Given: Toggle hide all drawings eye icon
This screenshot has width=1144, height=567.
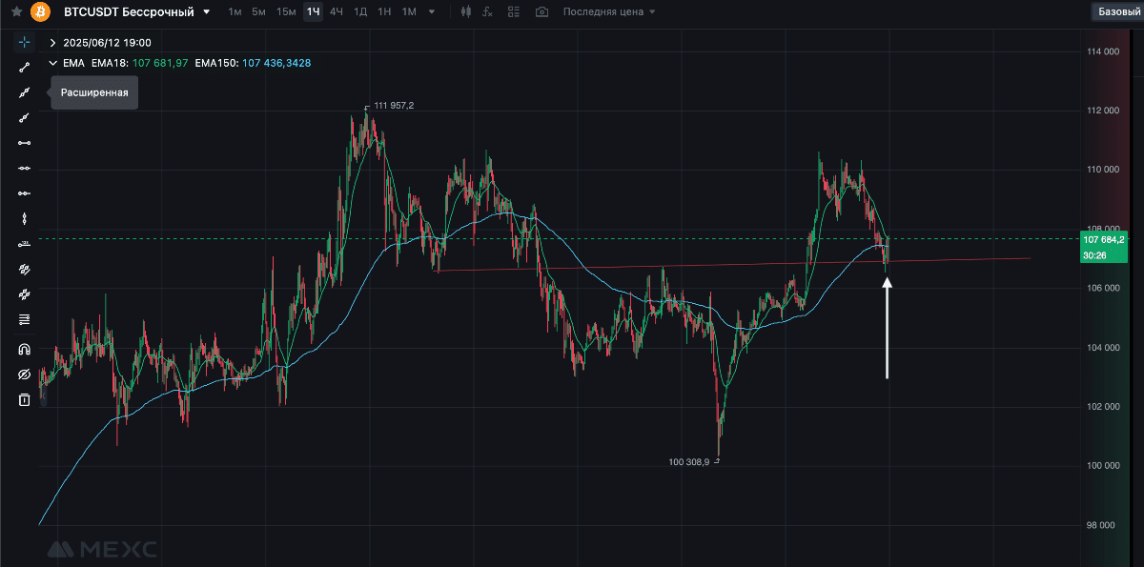Looking at the screenshot, I should coord(24,375).
